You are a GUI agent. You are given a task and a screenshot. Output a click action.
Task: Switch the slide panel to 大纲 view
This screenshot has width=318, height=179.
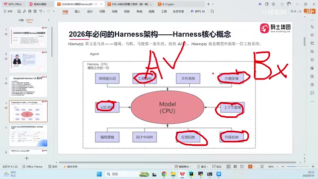pyautogui.click(x=21, y=20)
